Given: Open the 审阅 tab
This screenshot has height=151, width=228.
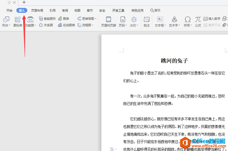Looking at the screenshot, I should [65, 11].
